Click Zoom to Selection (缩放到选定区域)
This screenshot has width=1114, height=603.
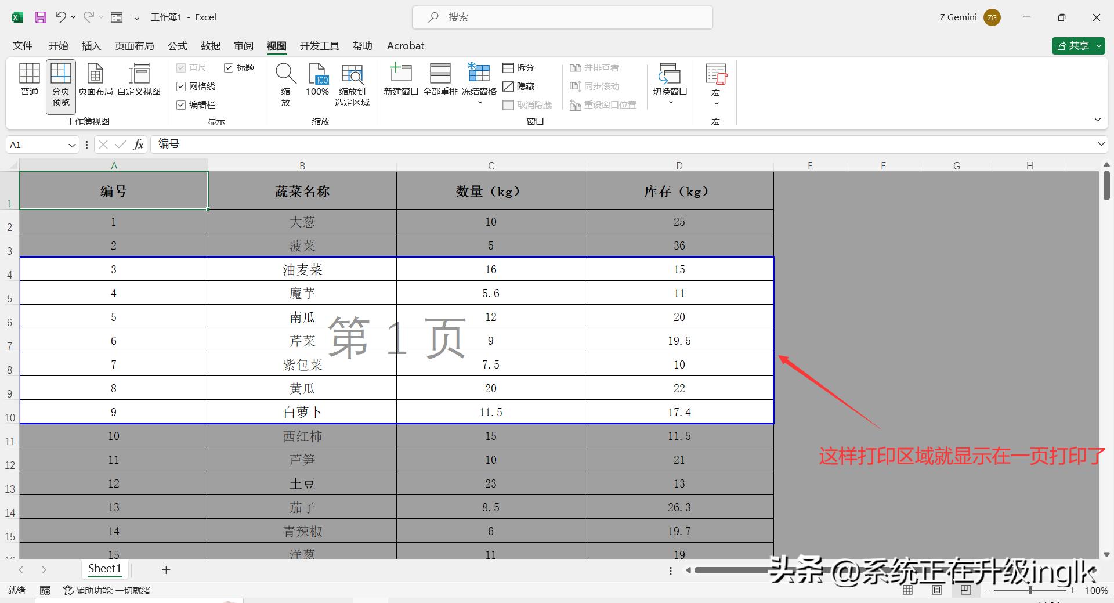click(x=352, y=84)
